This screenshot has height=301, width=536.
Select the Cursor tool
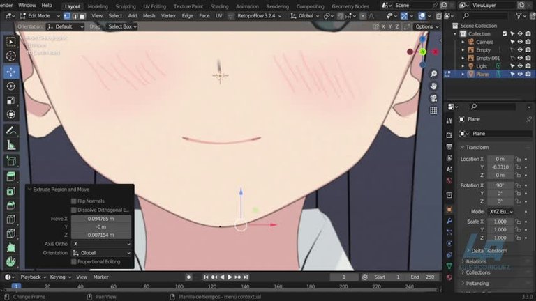click(x=11, y=56)
